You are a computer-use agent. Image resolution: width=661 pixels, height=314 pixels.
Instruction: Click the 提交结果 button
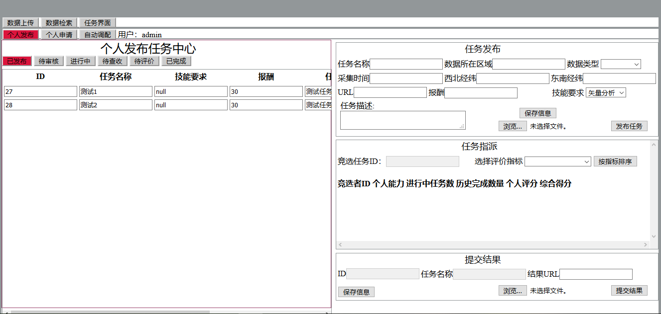(629, 291)
